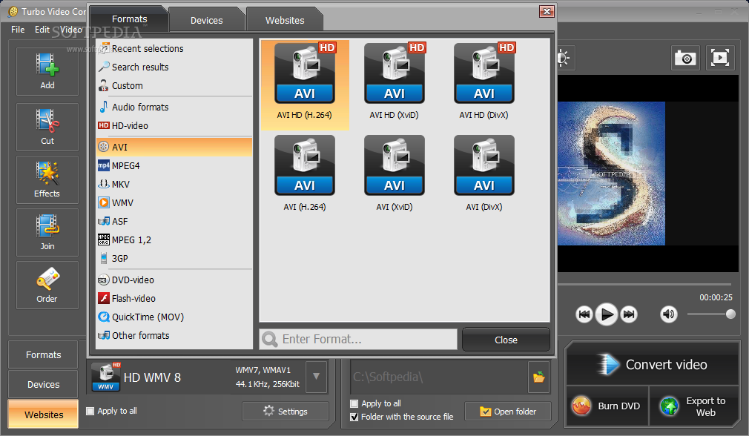Open the Video menu
The width and height of the screenshot is (749, 436).
pyautogui.click(x=70, y=30)
